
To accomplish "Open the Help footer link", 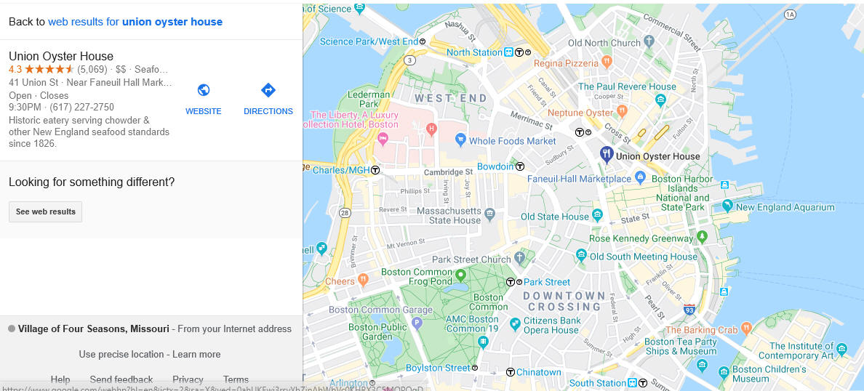I will [x=60, y=379].
